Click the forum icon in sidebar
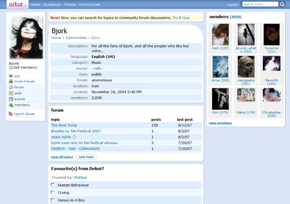Image resolution: width=290 pixels, height=204 pixels. point(11,87)
